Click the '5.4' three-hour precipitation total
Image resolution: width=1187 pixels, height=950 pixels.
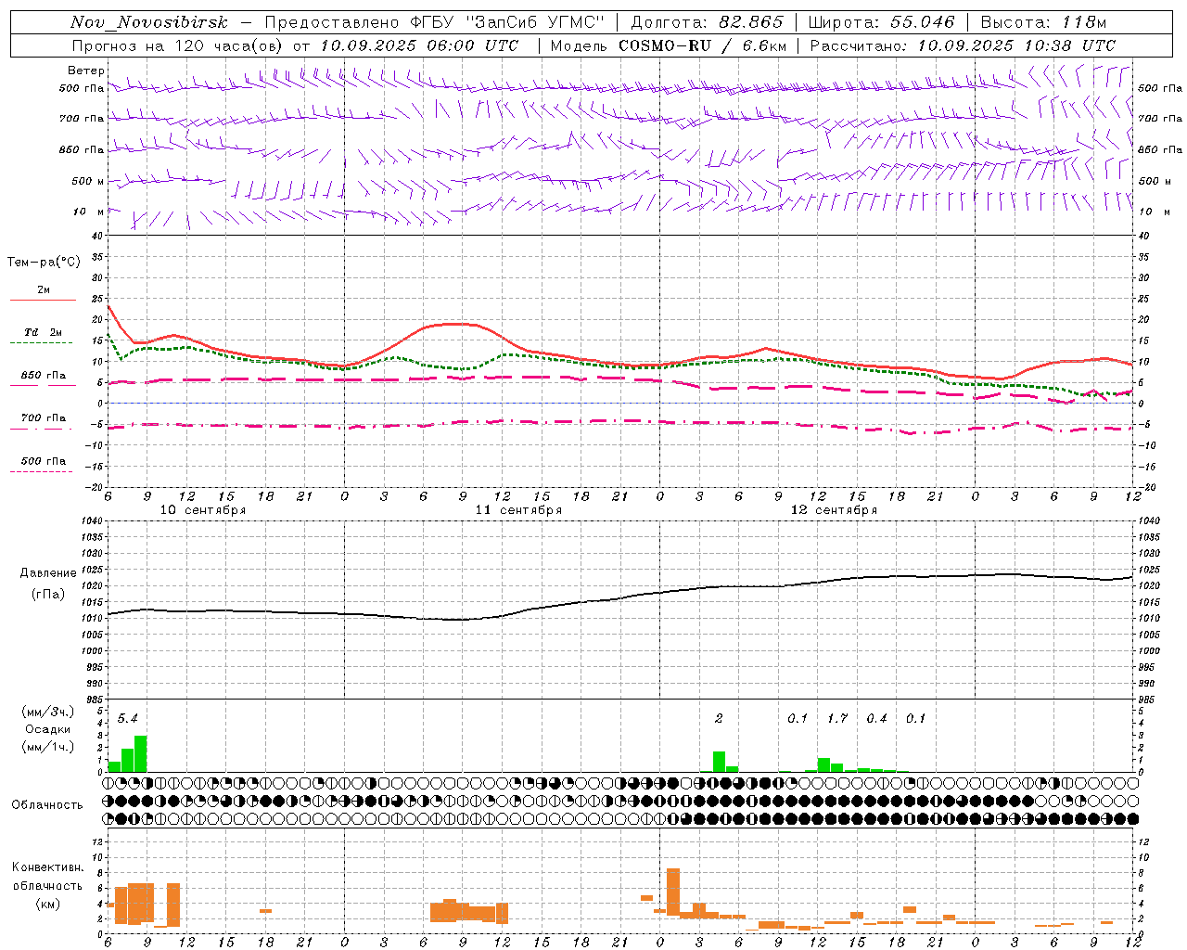(x=127, y=719)
